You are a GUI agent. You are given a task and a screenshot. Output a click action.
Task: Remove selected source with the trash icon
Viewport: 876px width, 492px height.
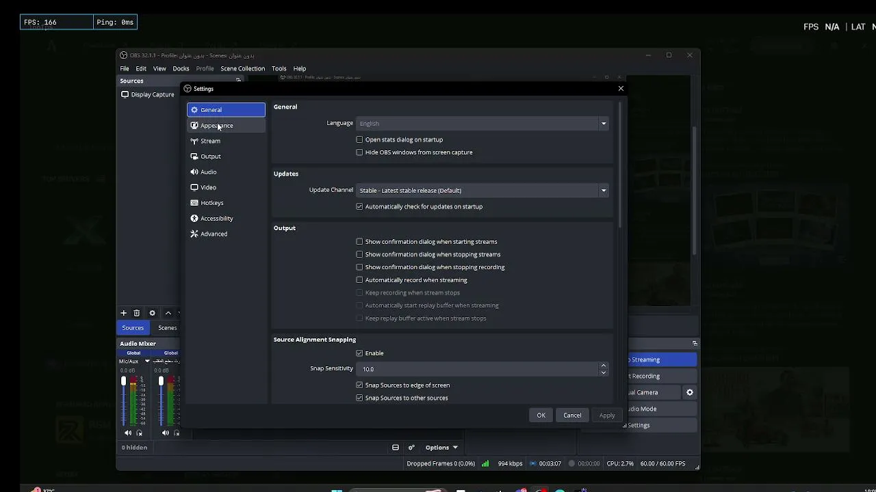(137, 313)
